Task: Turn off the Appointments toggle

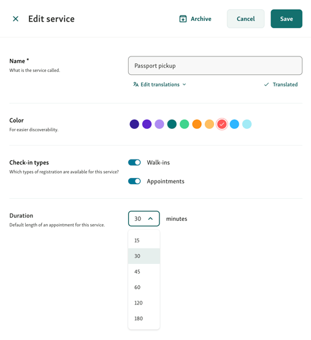Action: coord(134,181)
